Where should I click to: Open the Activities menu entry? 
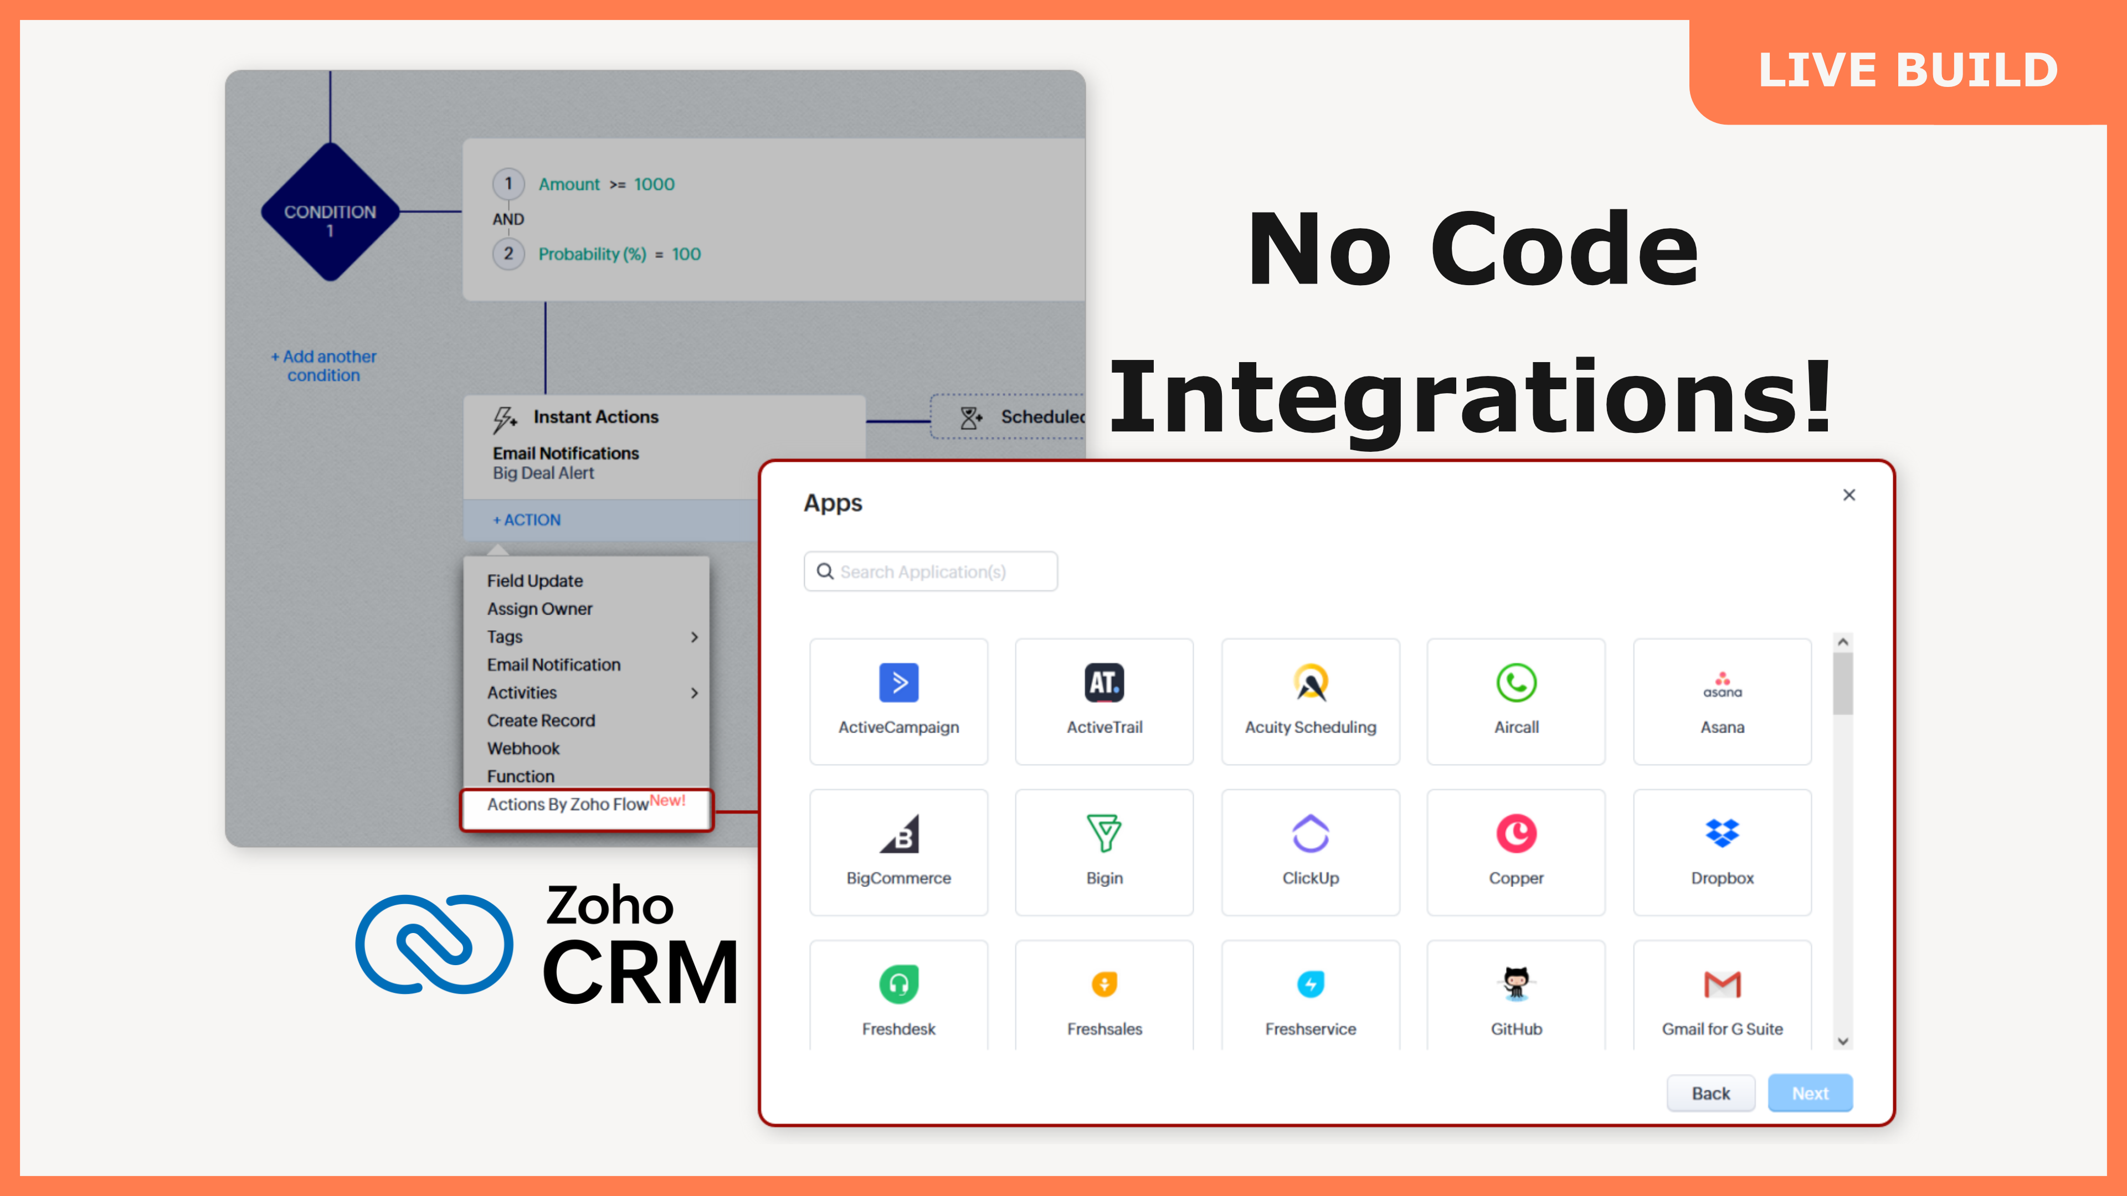522,693
